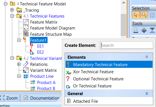Choose the dotted grid selection tool

(152, 15)
